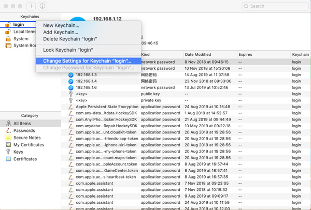Image resolution: width=311 pixels, height=210 pixels.
Task: Select com.Any.iPho...locker.HockeySDK entry
Action: 106,119
